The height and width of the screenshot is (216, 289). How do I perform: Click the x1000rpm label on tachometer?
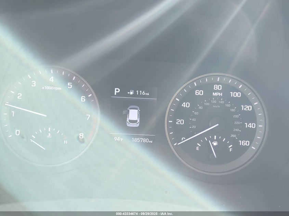[x=52, y=88]
